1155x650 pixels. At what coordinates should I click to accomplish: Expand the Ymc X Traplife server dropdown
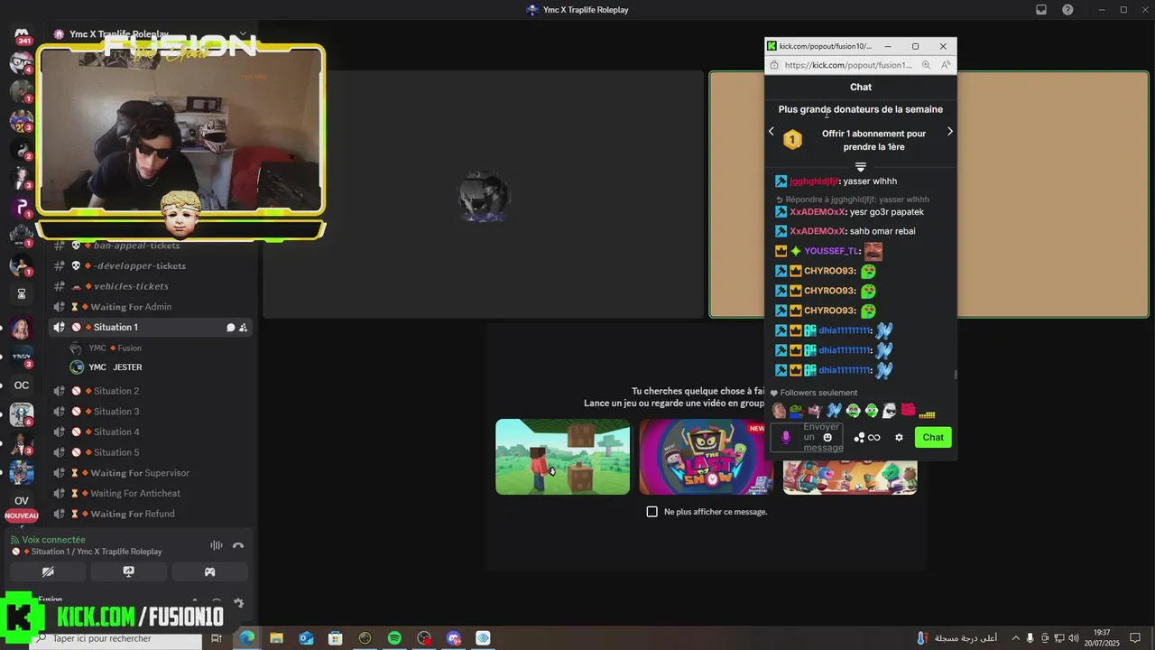[243, 34]
